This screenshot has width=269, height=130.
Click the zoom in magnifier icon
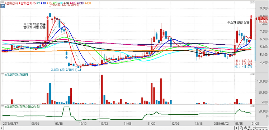coord(245,128)
